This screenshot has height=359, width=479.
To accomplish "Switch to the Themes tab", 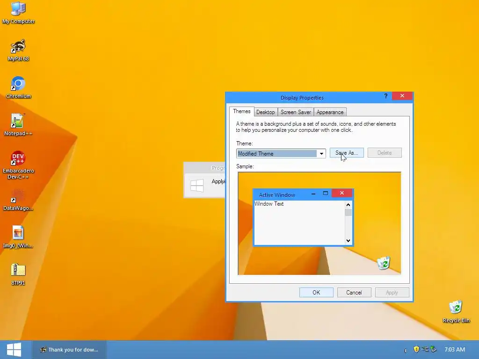I will (x=242, y=111).
